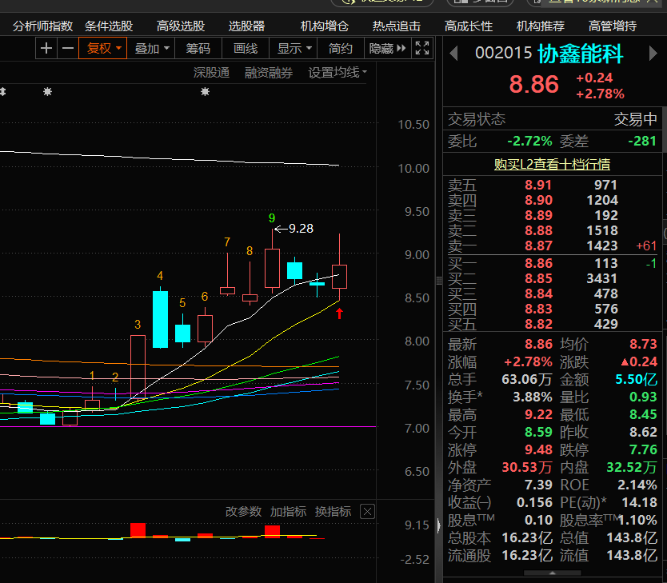Go to next stock arrow

[x=653, y=54]
